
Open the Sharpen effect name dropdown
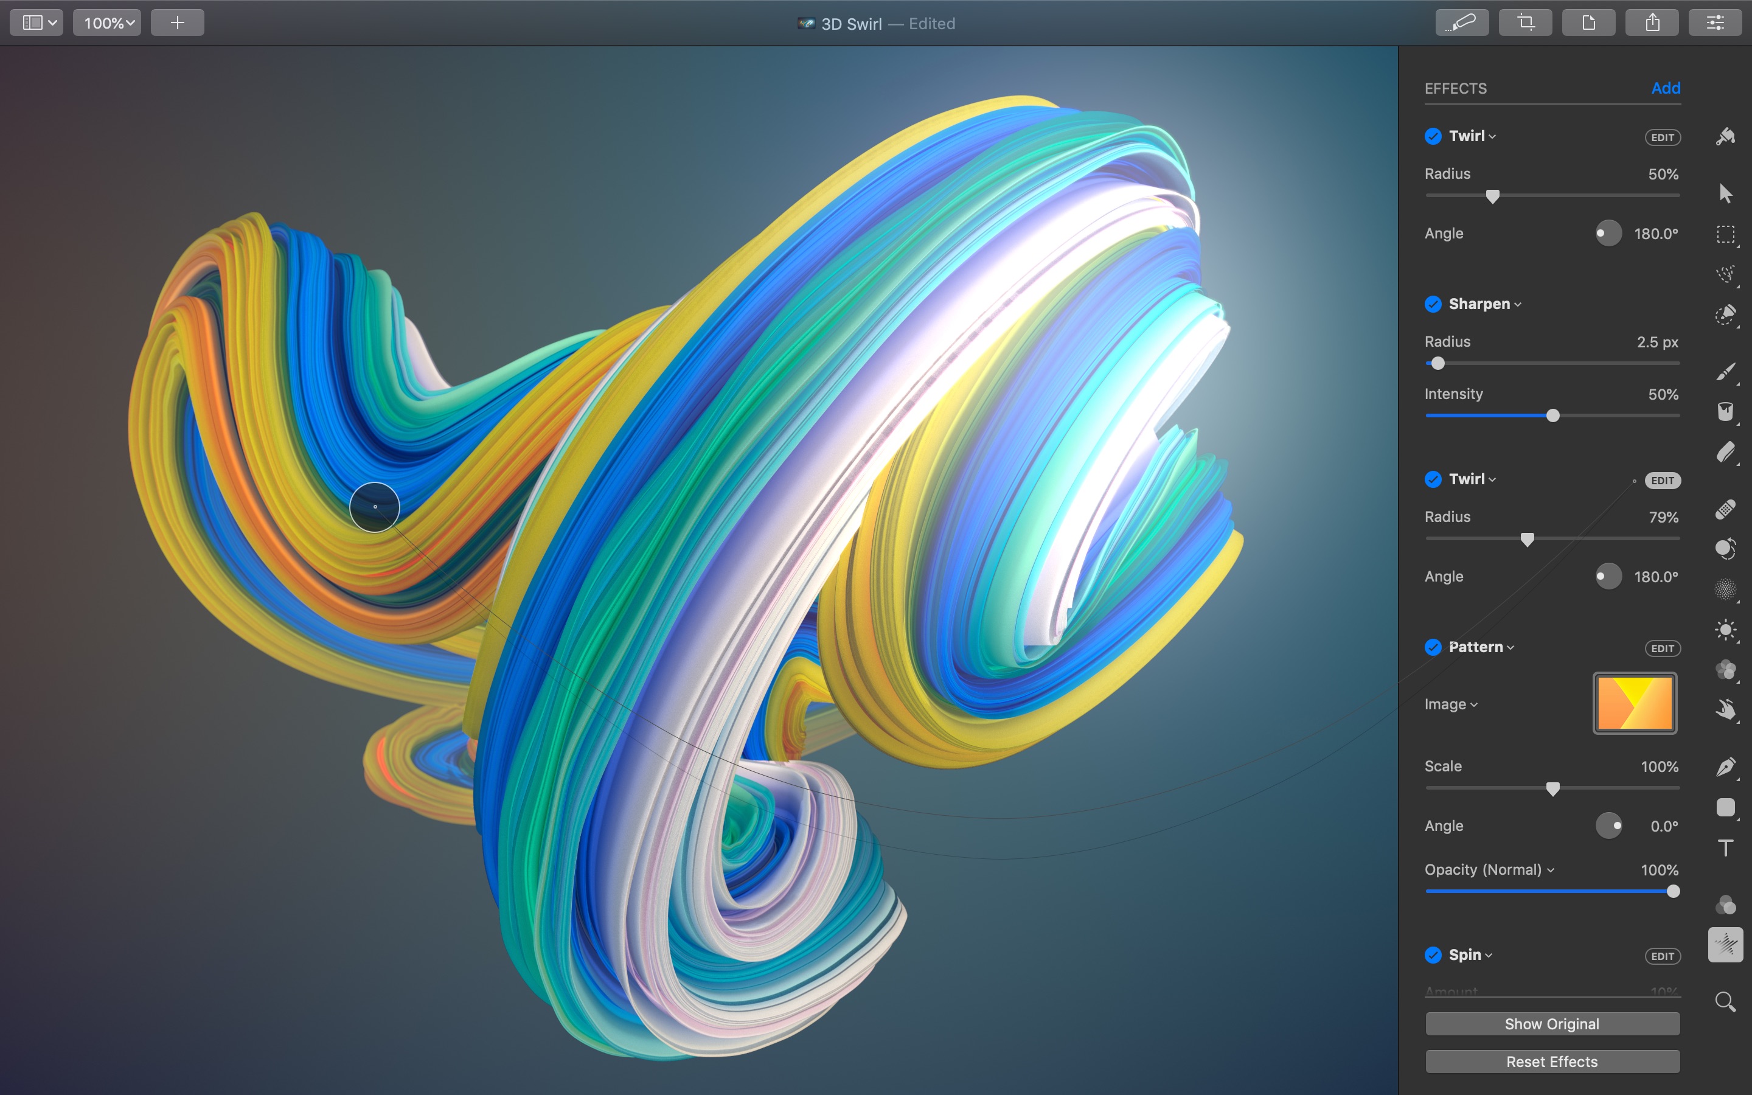pyautogui.click(x=1485, y=304)
